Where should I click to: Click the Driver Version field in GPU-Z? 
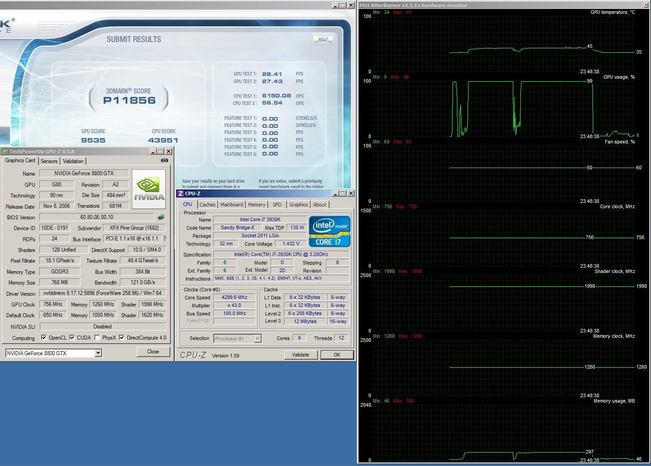tap(103, 293)
